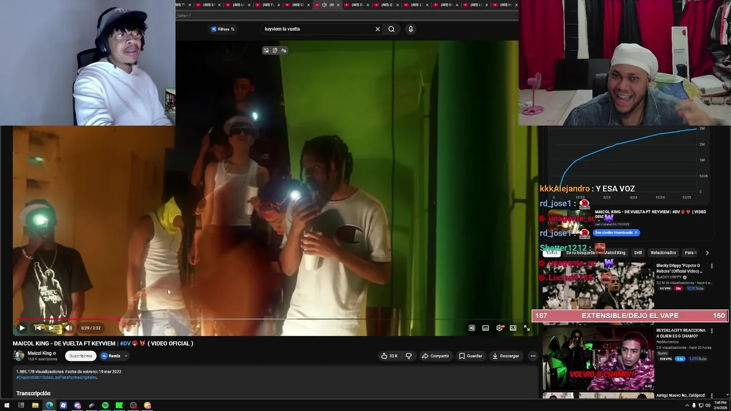Viewport: 731px width, 411px height.
Task: Click 'See similar thumbnails' button
Action: point(616,232)
